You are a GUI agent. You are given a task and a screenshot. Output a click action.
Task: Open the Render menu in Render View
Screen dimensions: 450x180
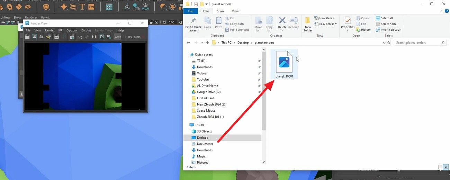(x=49, y=30)
